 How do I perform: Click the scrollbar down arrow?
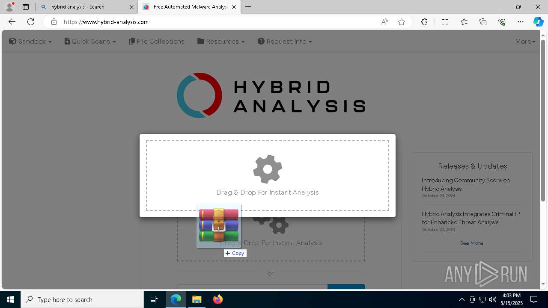point(543,284)
